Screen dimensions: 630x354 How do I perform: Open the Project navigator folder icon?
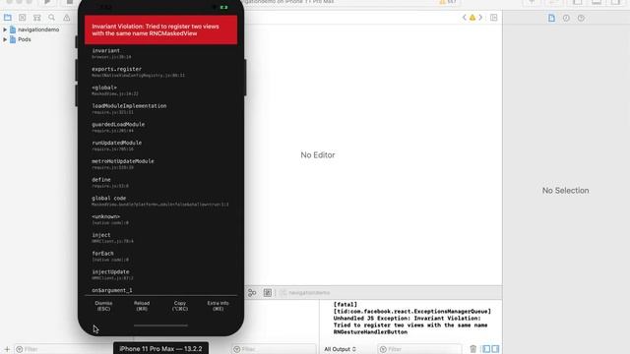pos(8,18)
